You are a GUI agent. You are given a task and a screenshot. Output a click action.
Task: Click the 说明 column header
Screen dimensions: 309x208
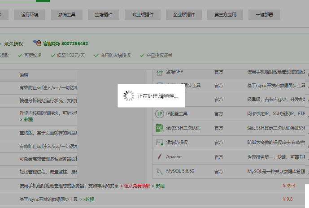(x=24, y=75)
